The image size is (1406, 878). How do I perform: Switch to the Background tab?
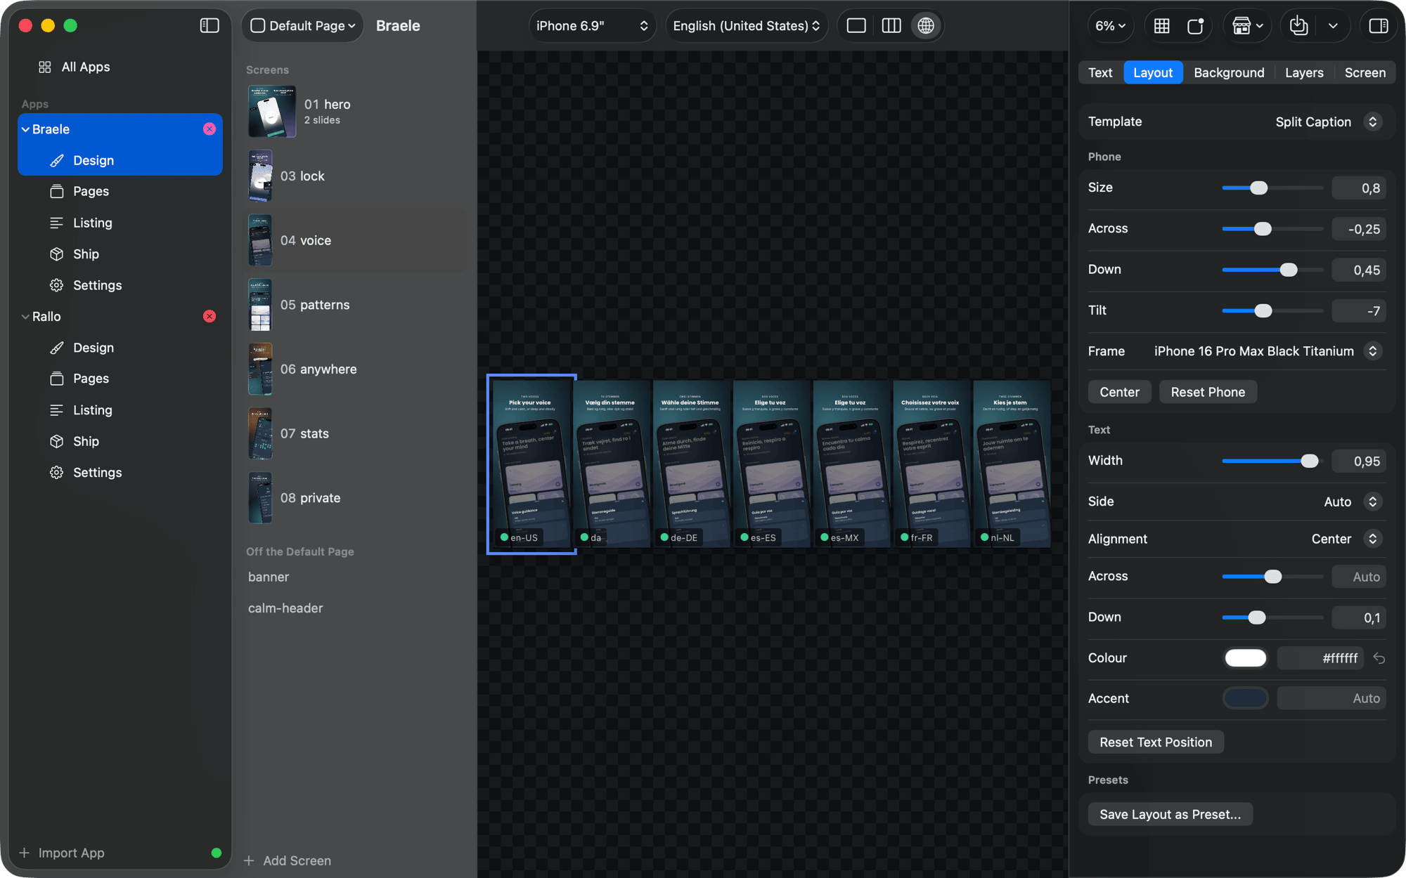click(1229, 72)
